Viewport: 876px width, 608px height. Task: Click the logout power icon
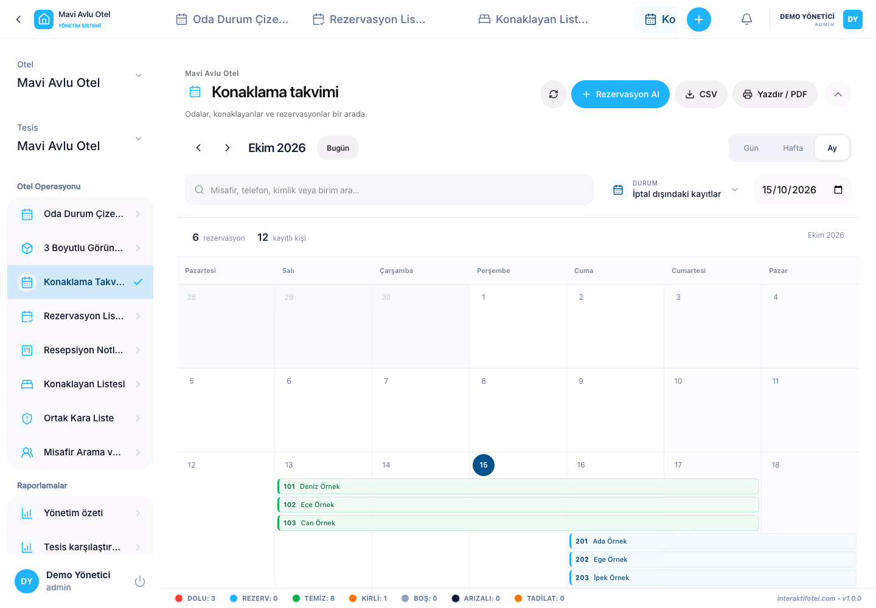tap(140, 581)
